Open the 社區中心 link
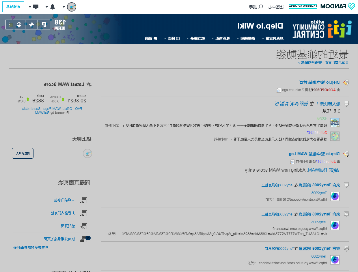This screenshot has height=272, width=358. point(276,7)
